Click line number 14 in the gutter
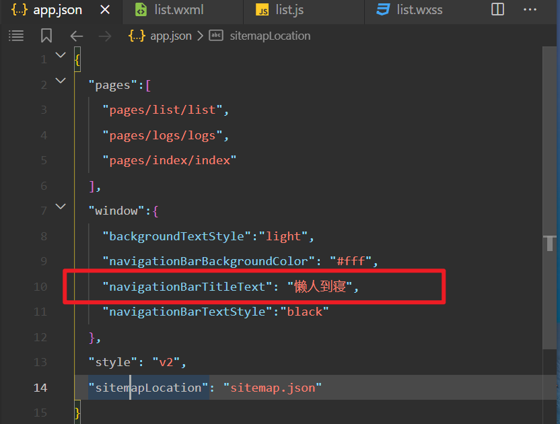The width and height of the screenshot is (560, 424). tap(40, 388)
